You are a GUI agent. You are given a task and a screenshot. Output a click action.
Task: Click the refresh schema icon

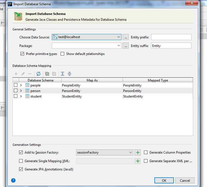(38, 74)
